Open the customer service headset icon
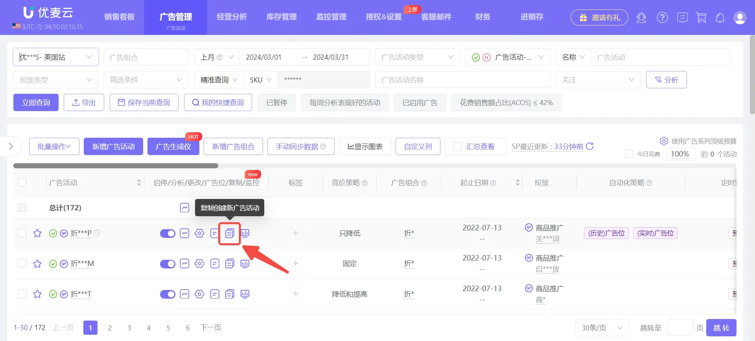The width and height of the screenshot is (755, 341). click(641, 18)
